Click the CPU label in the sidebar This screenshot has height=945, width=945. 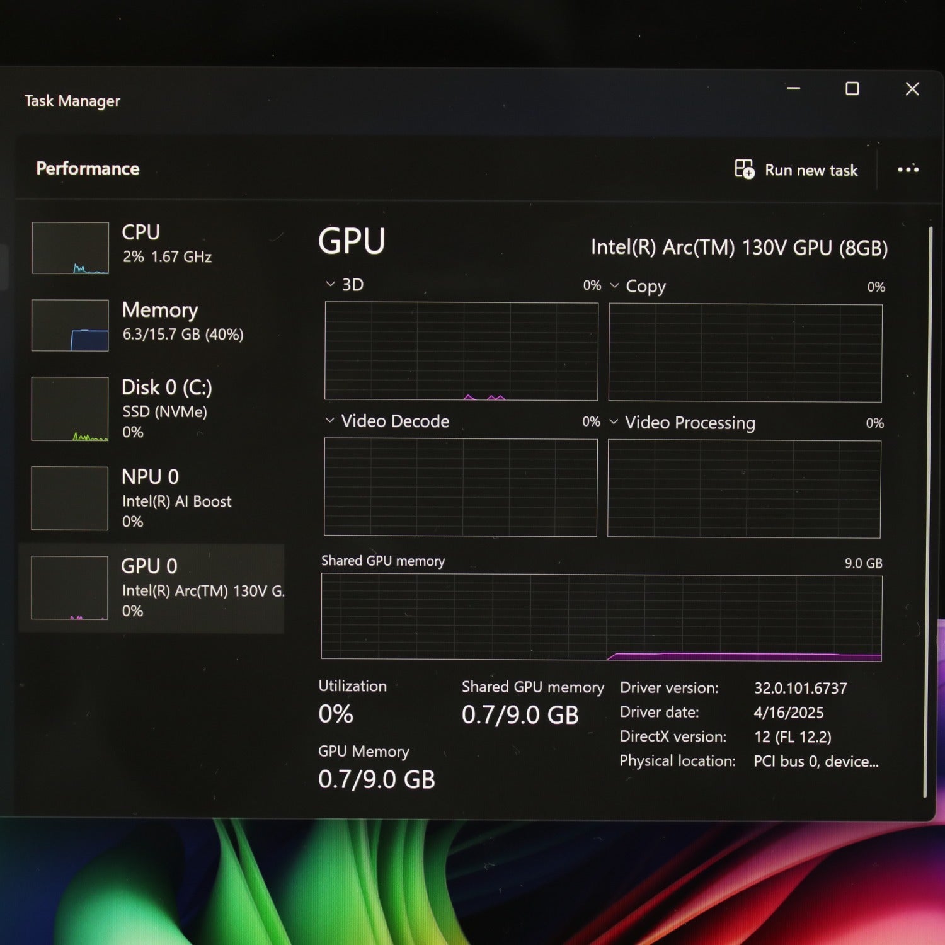(x=140, y=232)
